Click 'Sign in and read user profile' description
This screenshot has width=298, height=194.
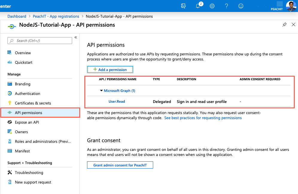point(202,102)
